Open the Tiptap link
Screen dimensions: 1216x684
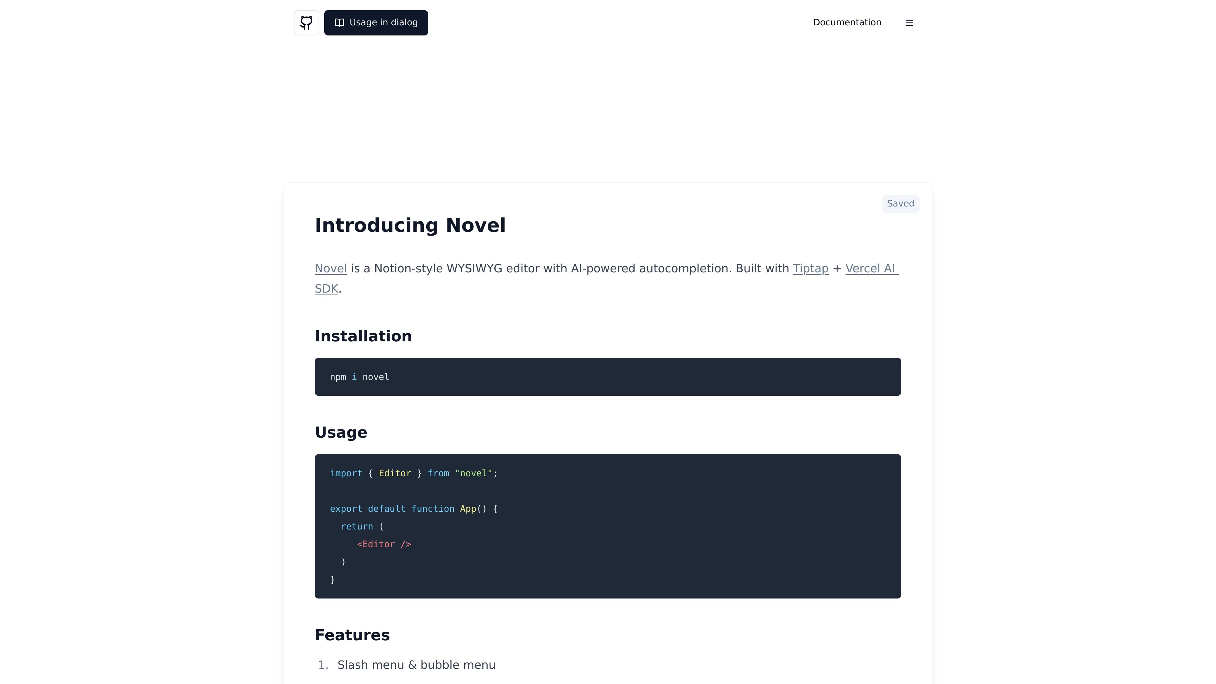point(810,269)
